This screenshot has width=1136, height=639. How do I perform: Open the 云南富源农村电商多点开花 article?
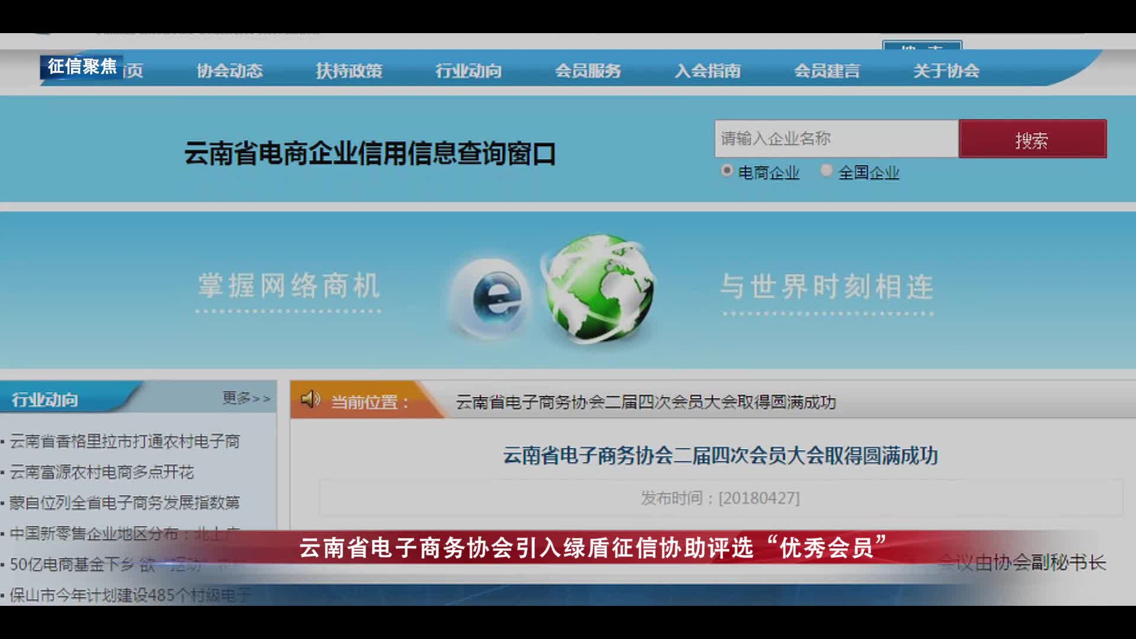(x=101, y=473)
